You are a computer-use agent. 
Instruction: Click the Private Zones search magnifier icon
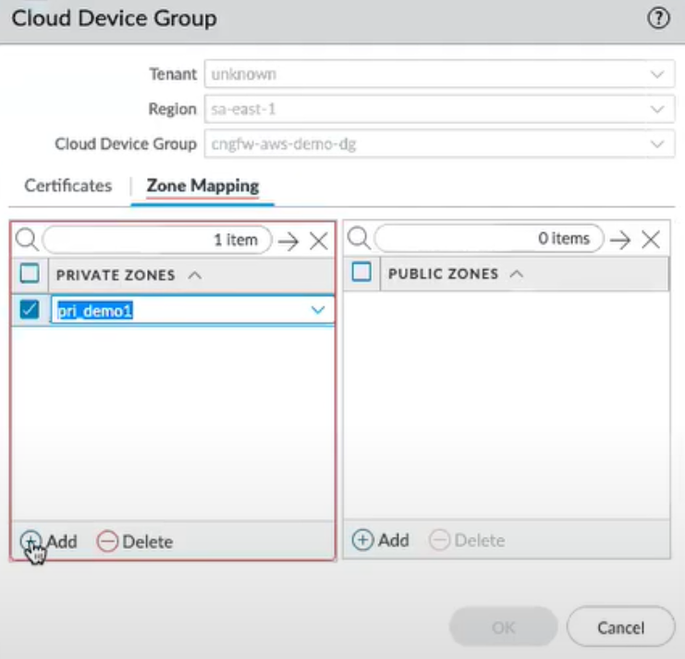click(27, 240)
